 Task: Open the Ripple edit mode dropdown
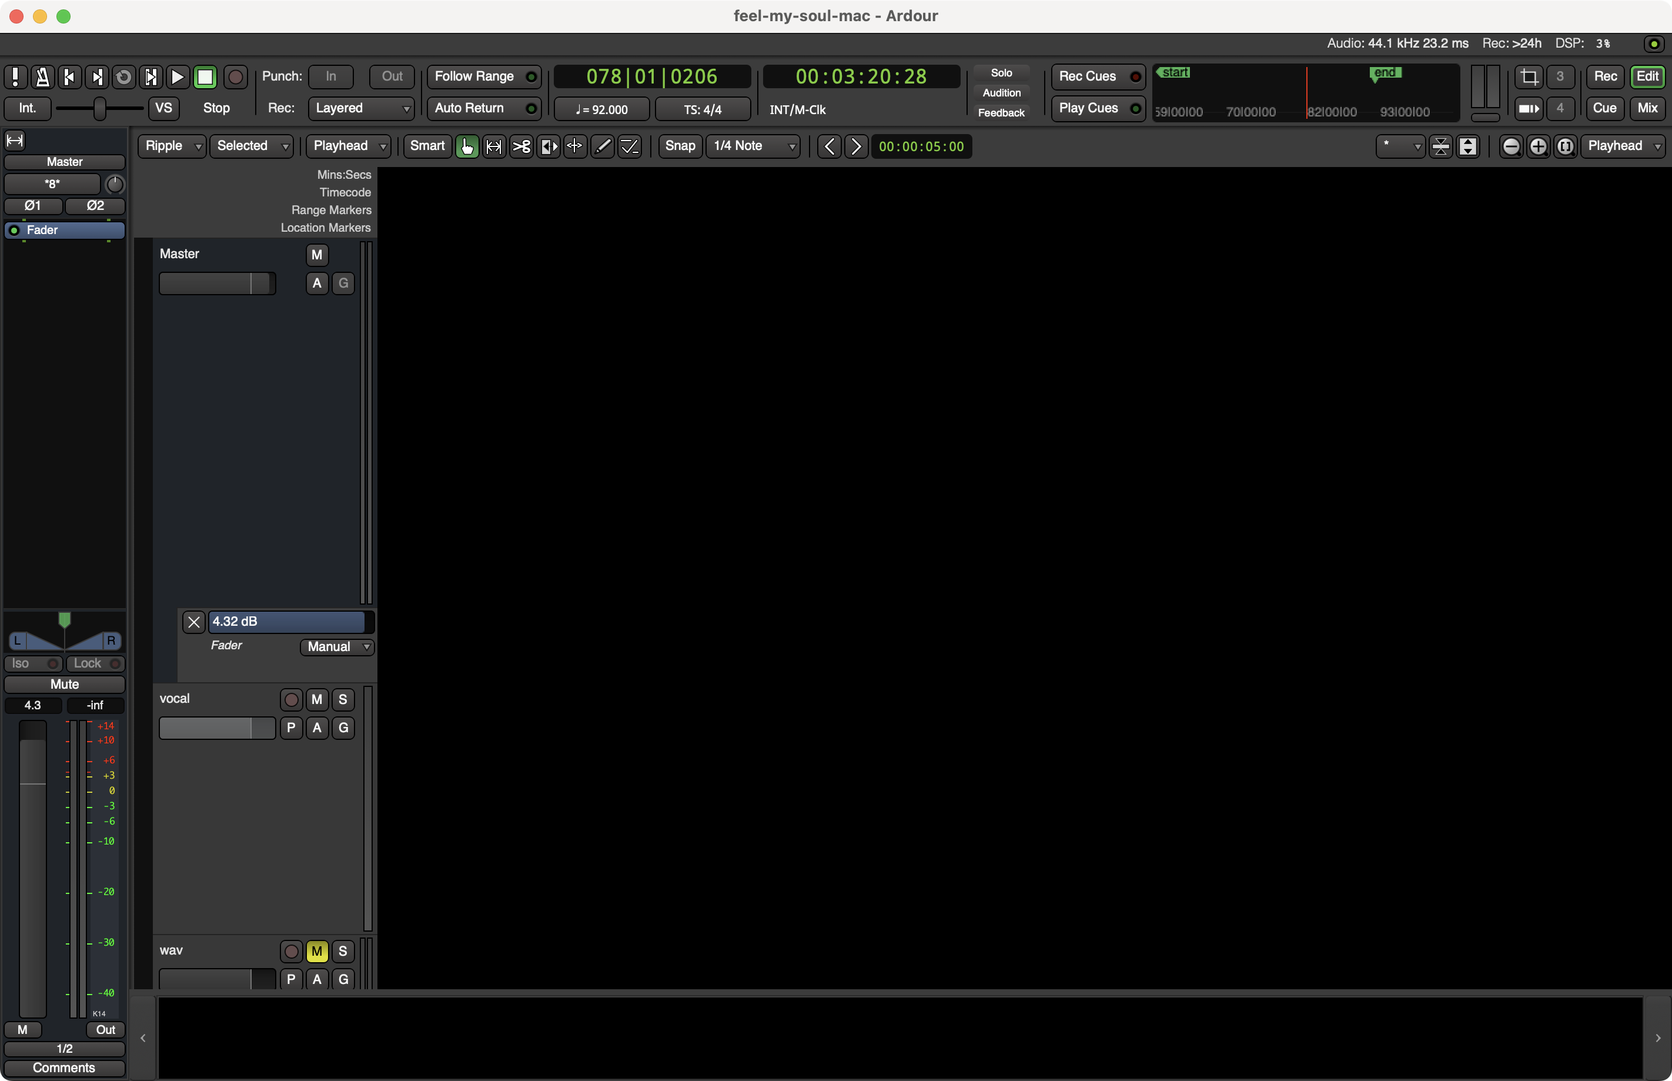click(172, 146)
